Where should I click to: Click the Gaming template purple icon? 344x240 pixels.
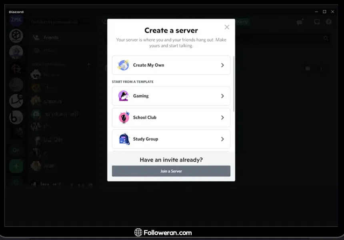click(x=124, y=96)
